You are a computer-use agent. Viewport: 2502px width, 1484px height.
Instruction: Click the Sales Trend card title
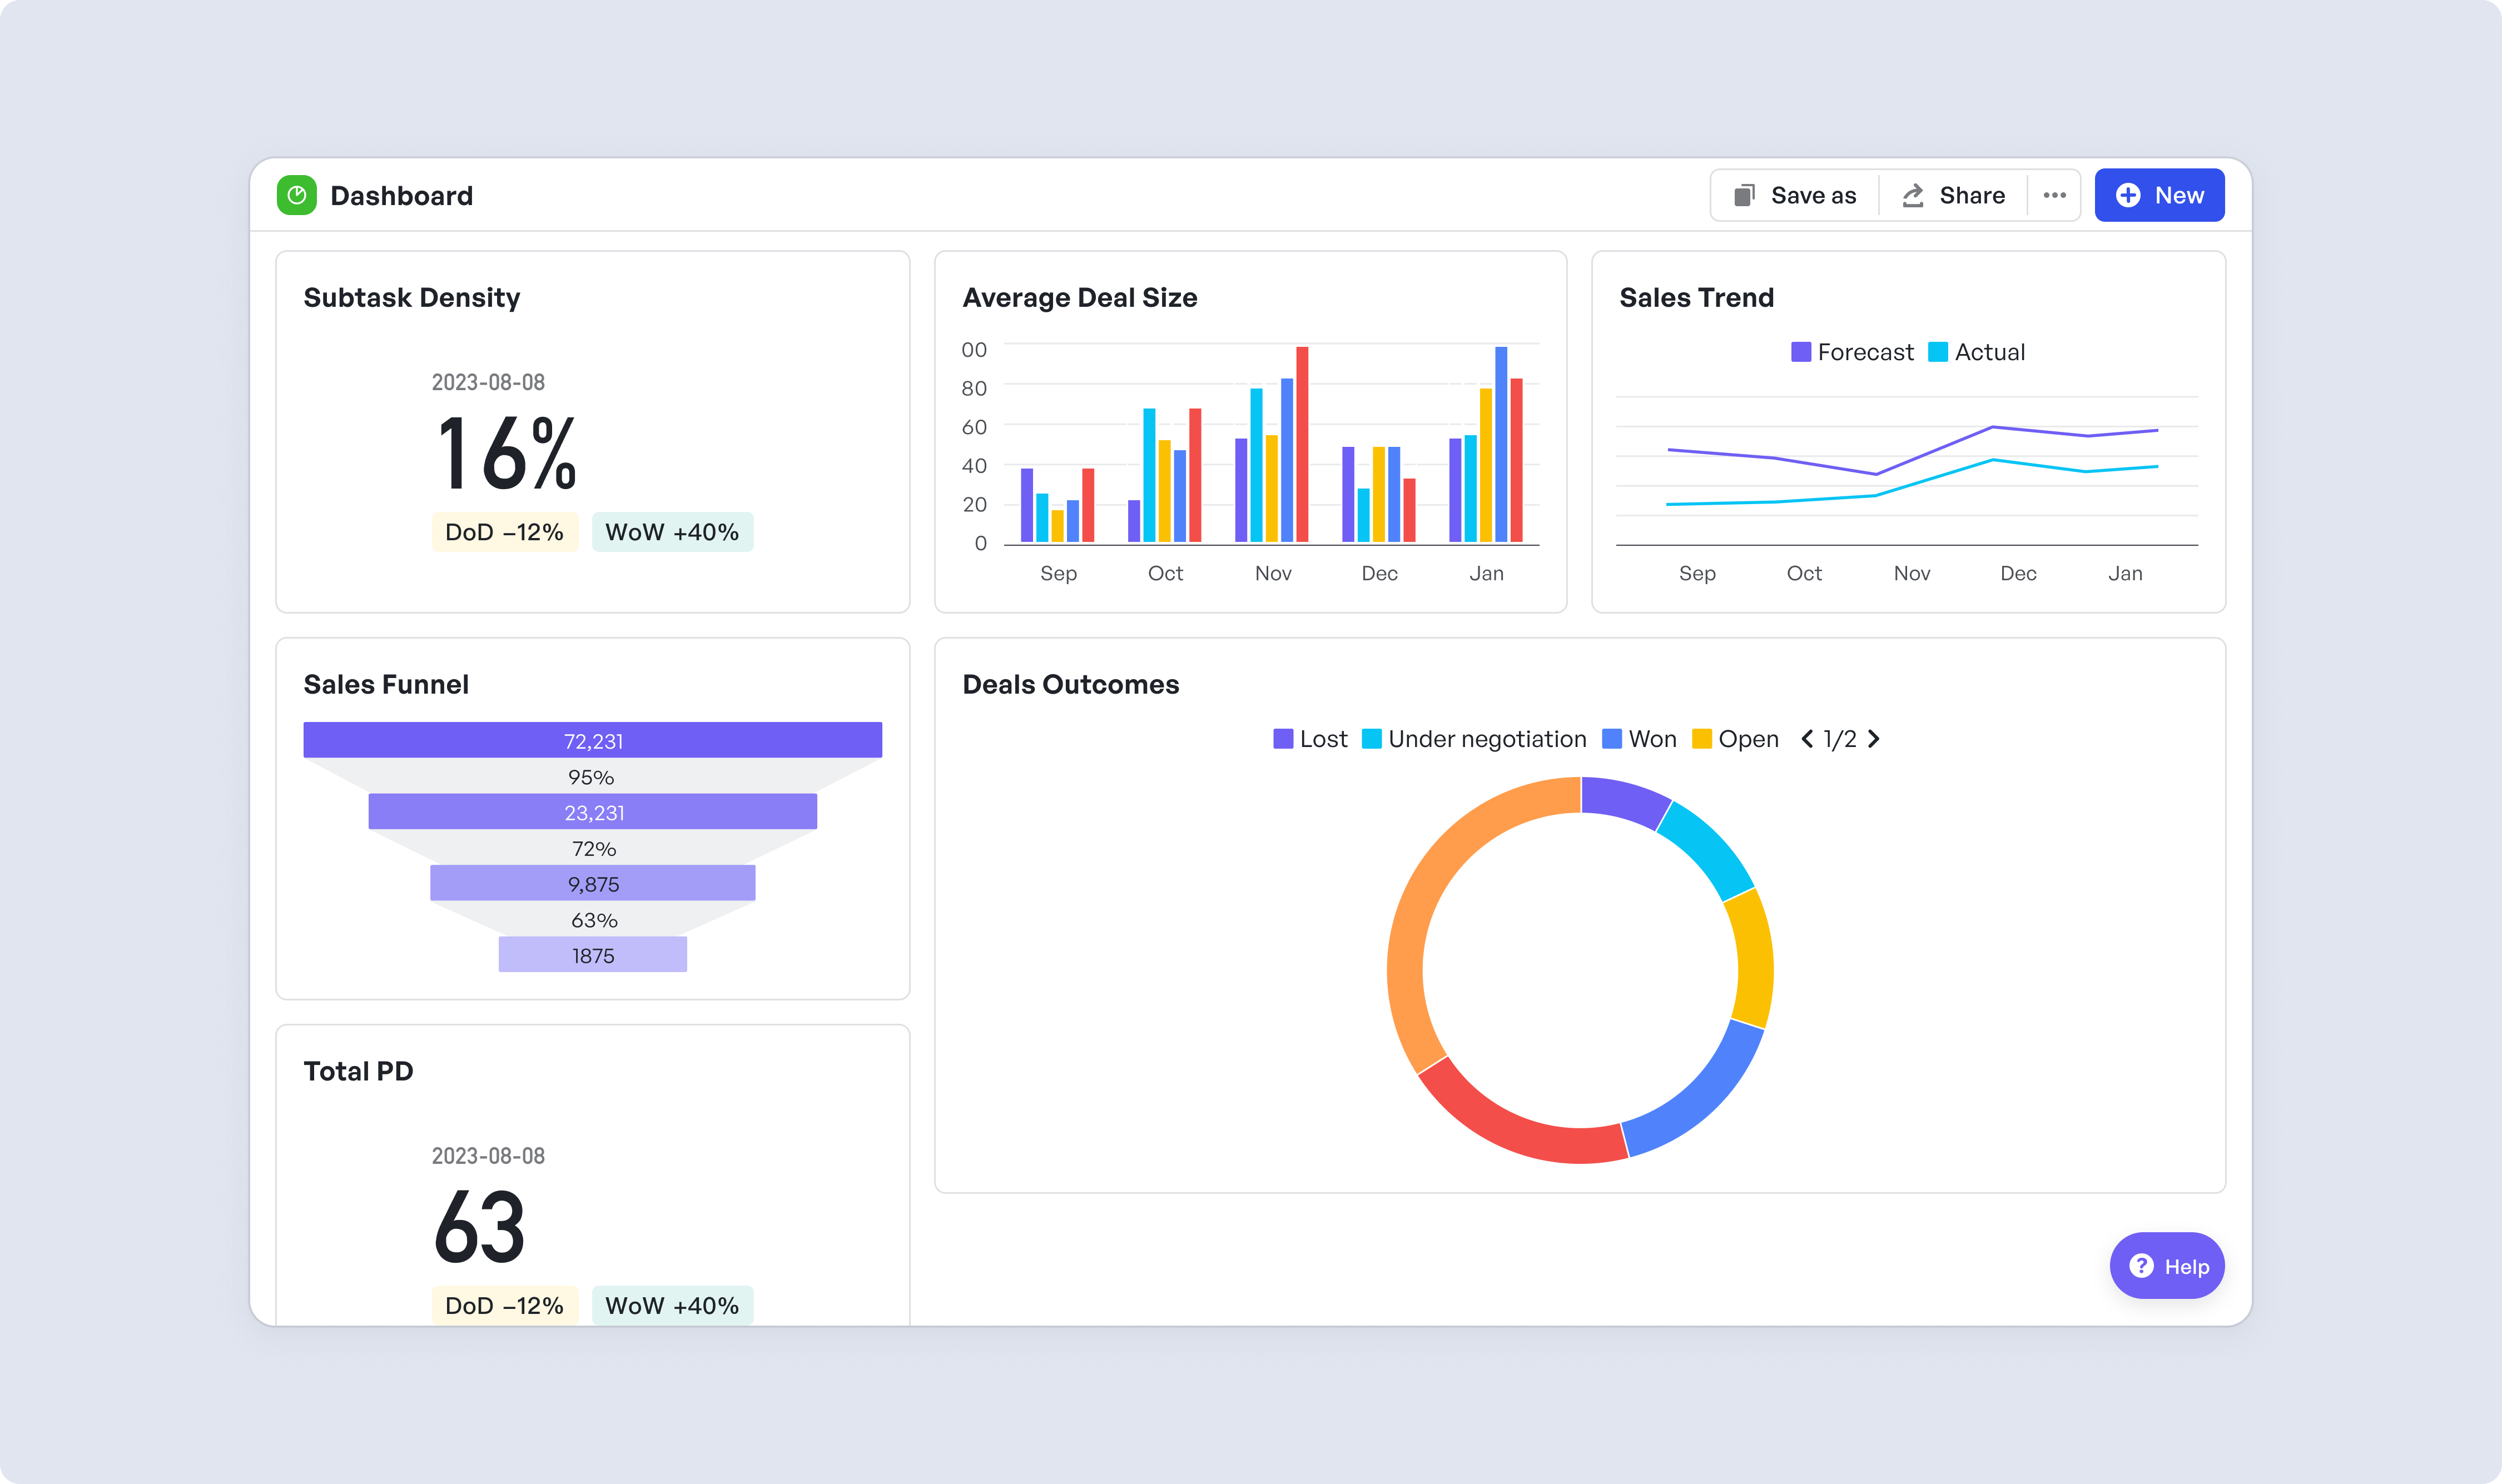click(x=1696, y=298)
